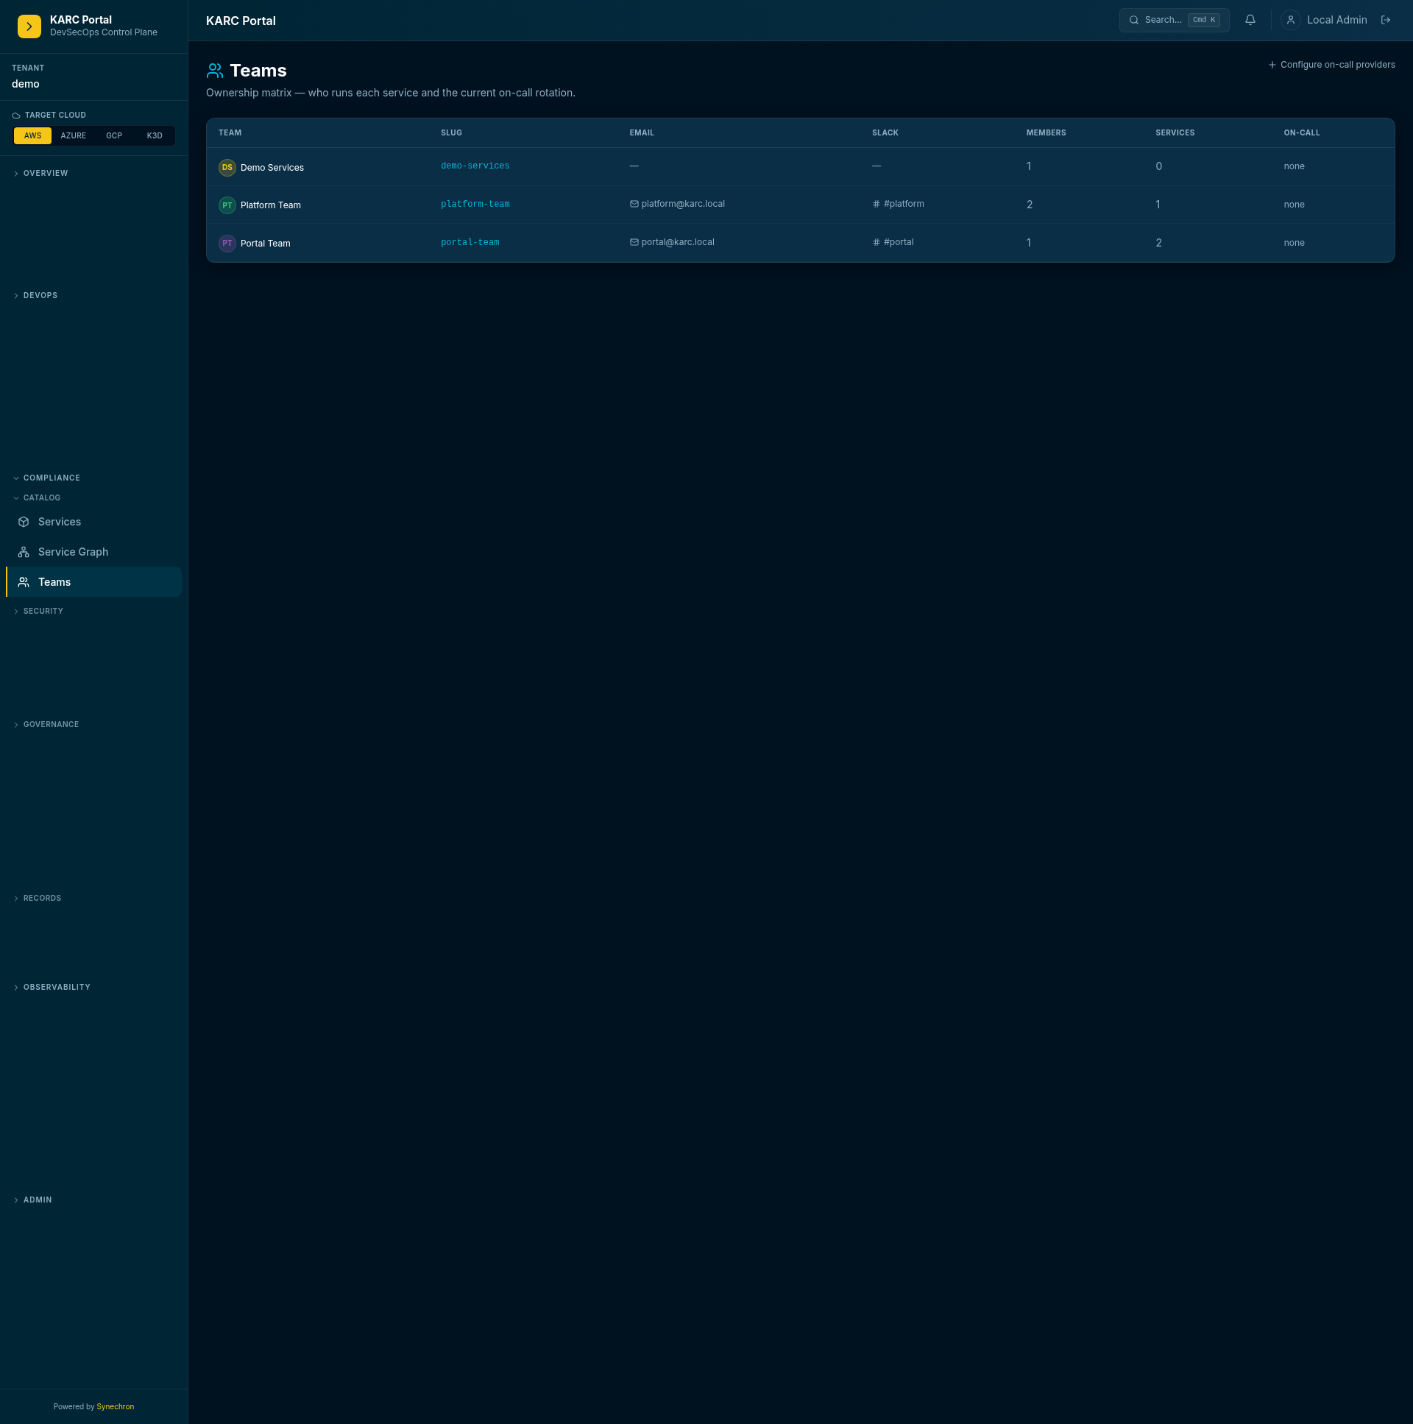Image resolution: width=1413 pixels, height=1424 pixels.
Task: Click the Demo Services team name
Action: tap(272, 168)
